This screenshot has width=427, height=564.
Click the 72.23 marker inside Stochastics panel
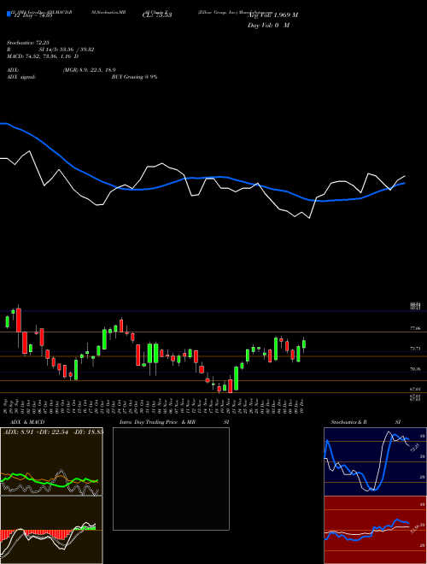coord(414,448)
